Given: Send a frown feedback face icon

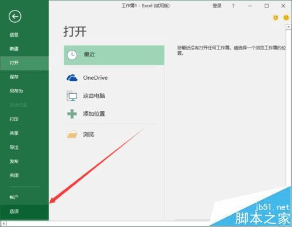Looking at the screenshot, I should (x=286, y=18).
